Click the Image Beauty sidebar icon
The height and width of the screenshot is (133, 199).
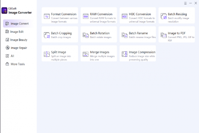click(7, 40)
